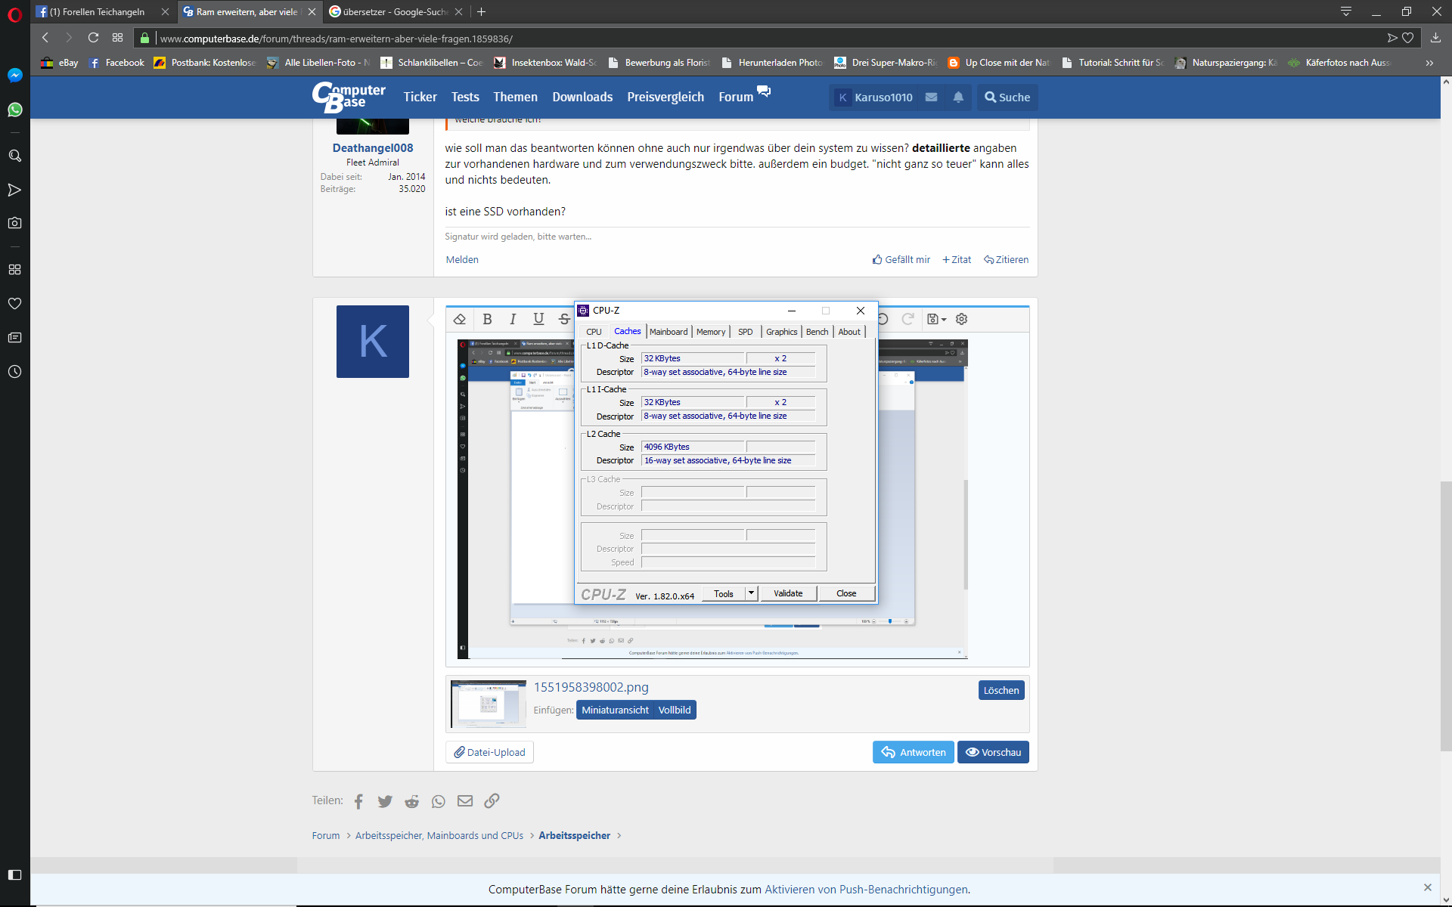Click the page vertical scrollbar

[1446, 616]
